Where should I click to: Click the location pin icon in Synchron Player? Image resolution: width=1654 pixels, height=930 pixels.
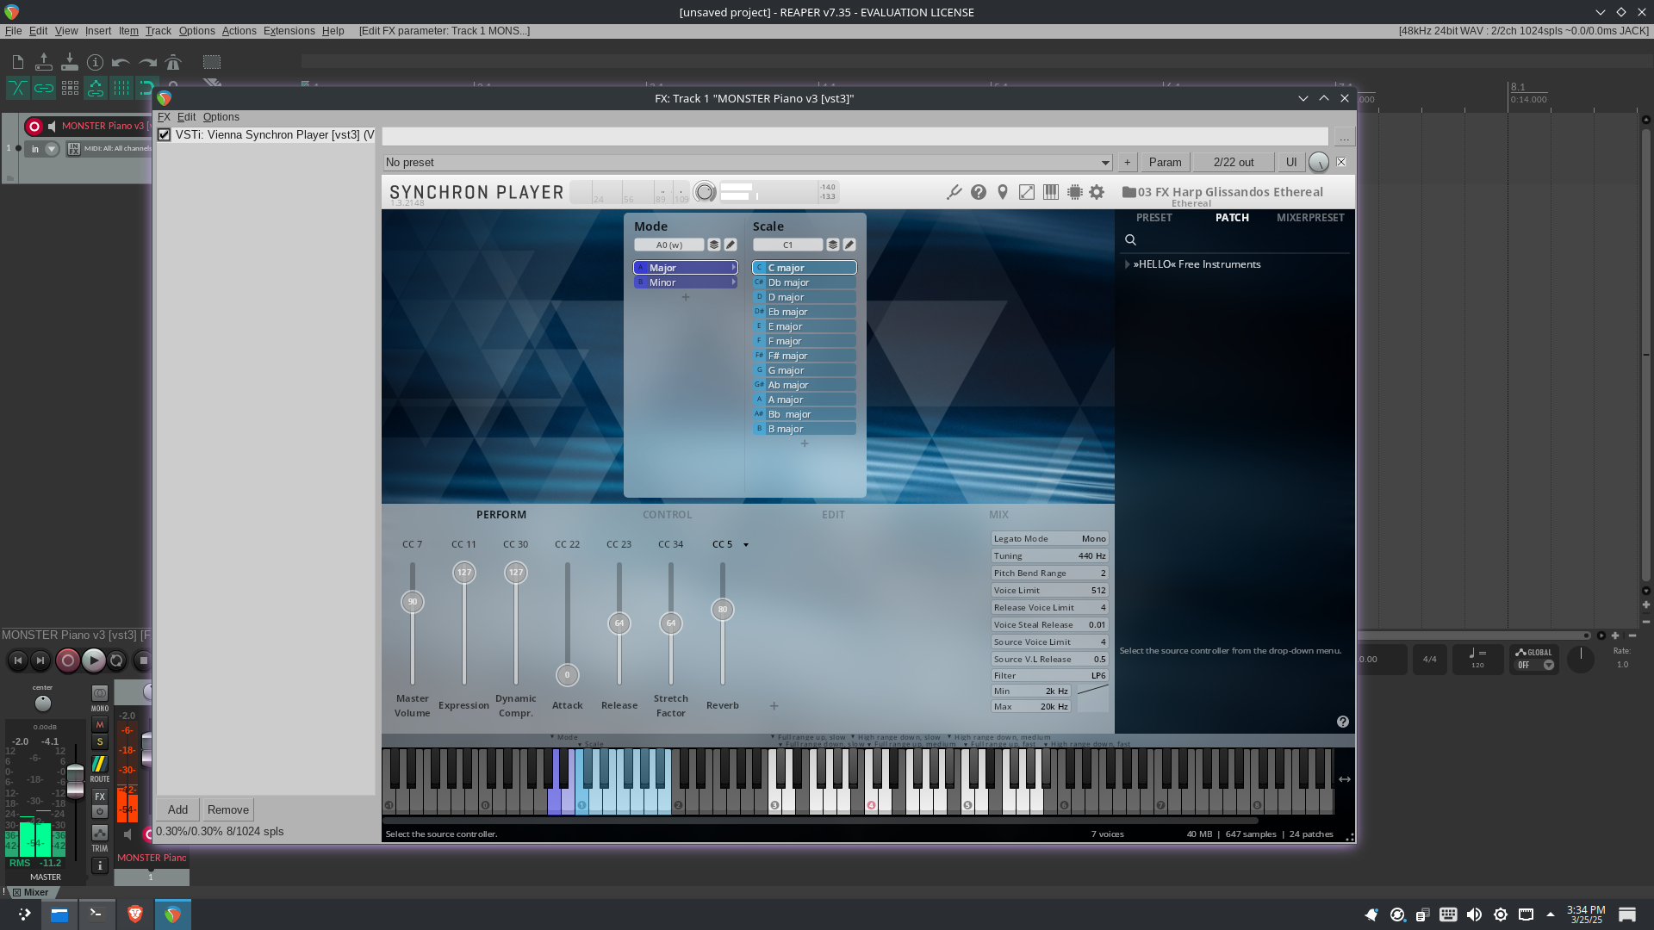(1003, 192)
